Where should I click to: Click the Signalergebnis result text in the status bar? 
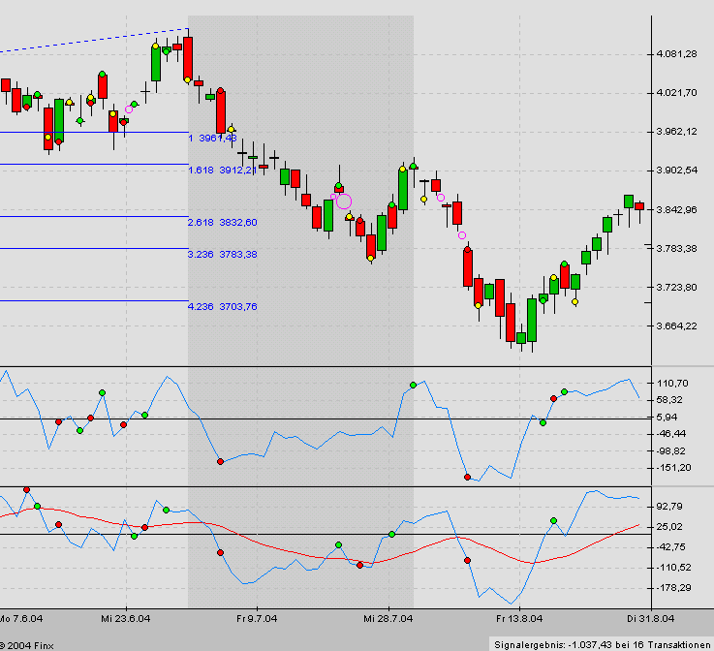click(x=600, y=643)
